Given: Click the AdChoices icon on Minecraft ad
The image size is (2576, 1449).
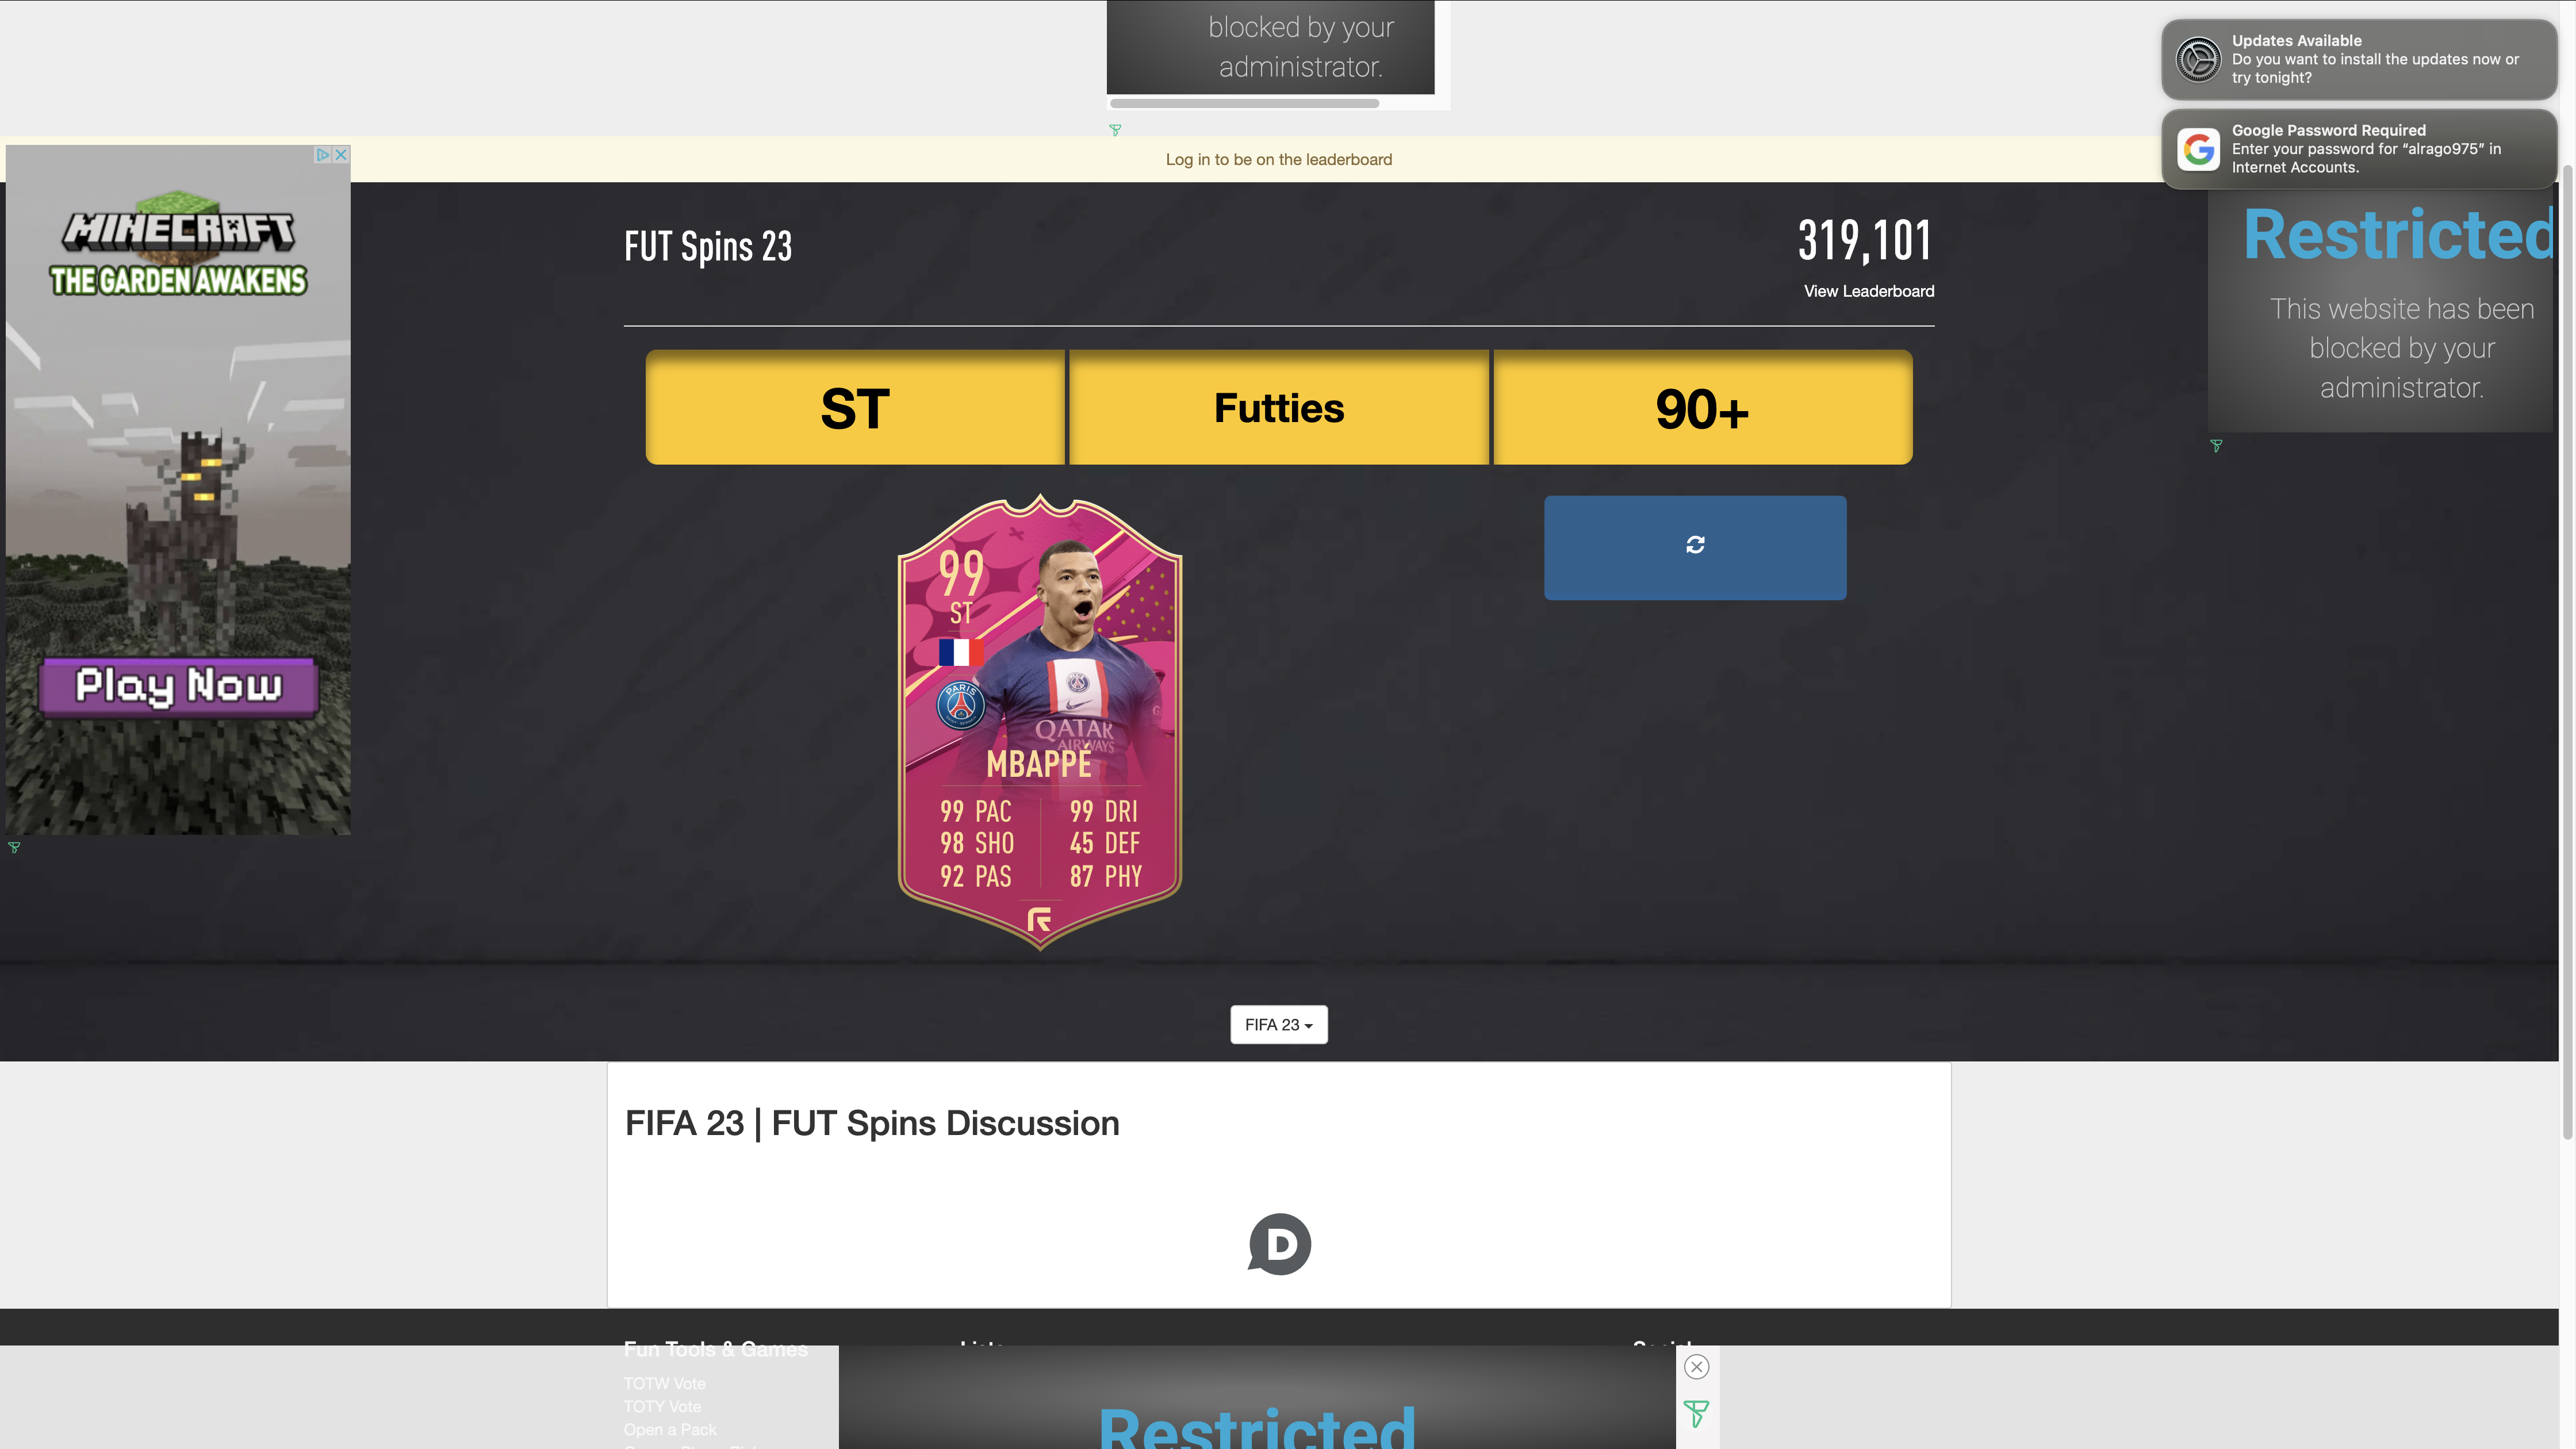Looking at the screenshot, I should 323,155.
